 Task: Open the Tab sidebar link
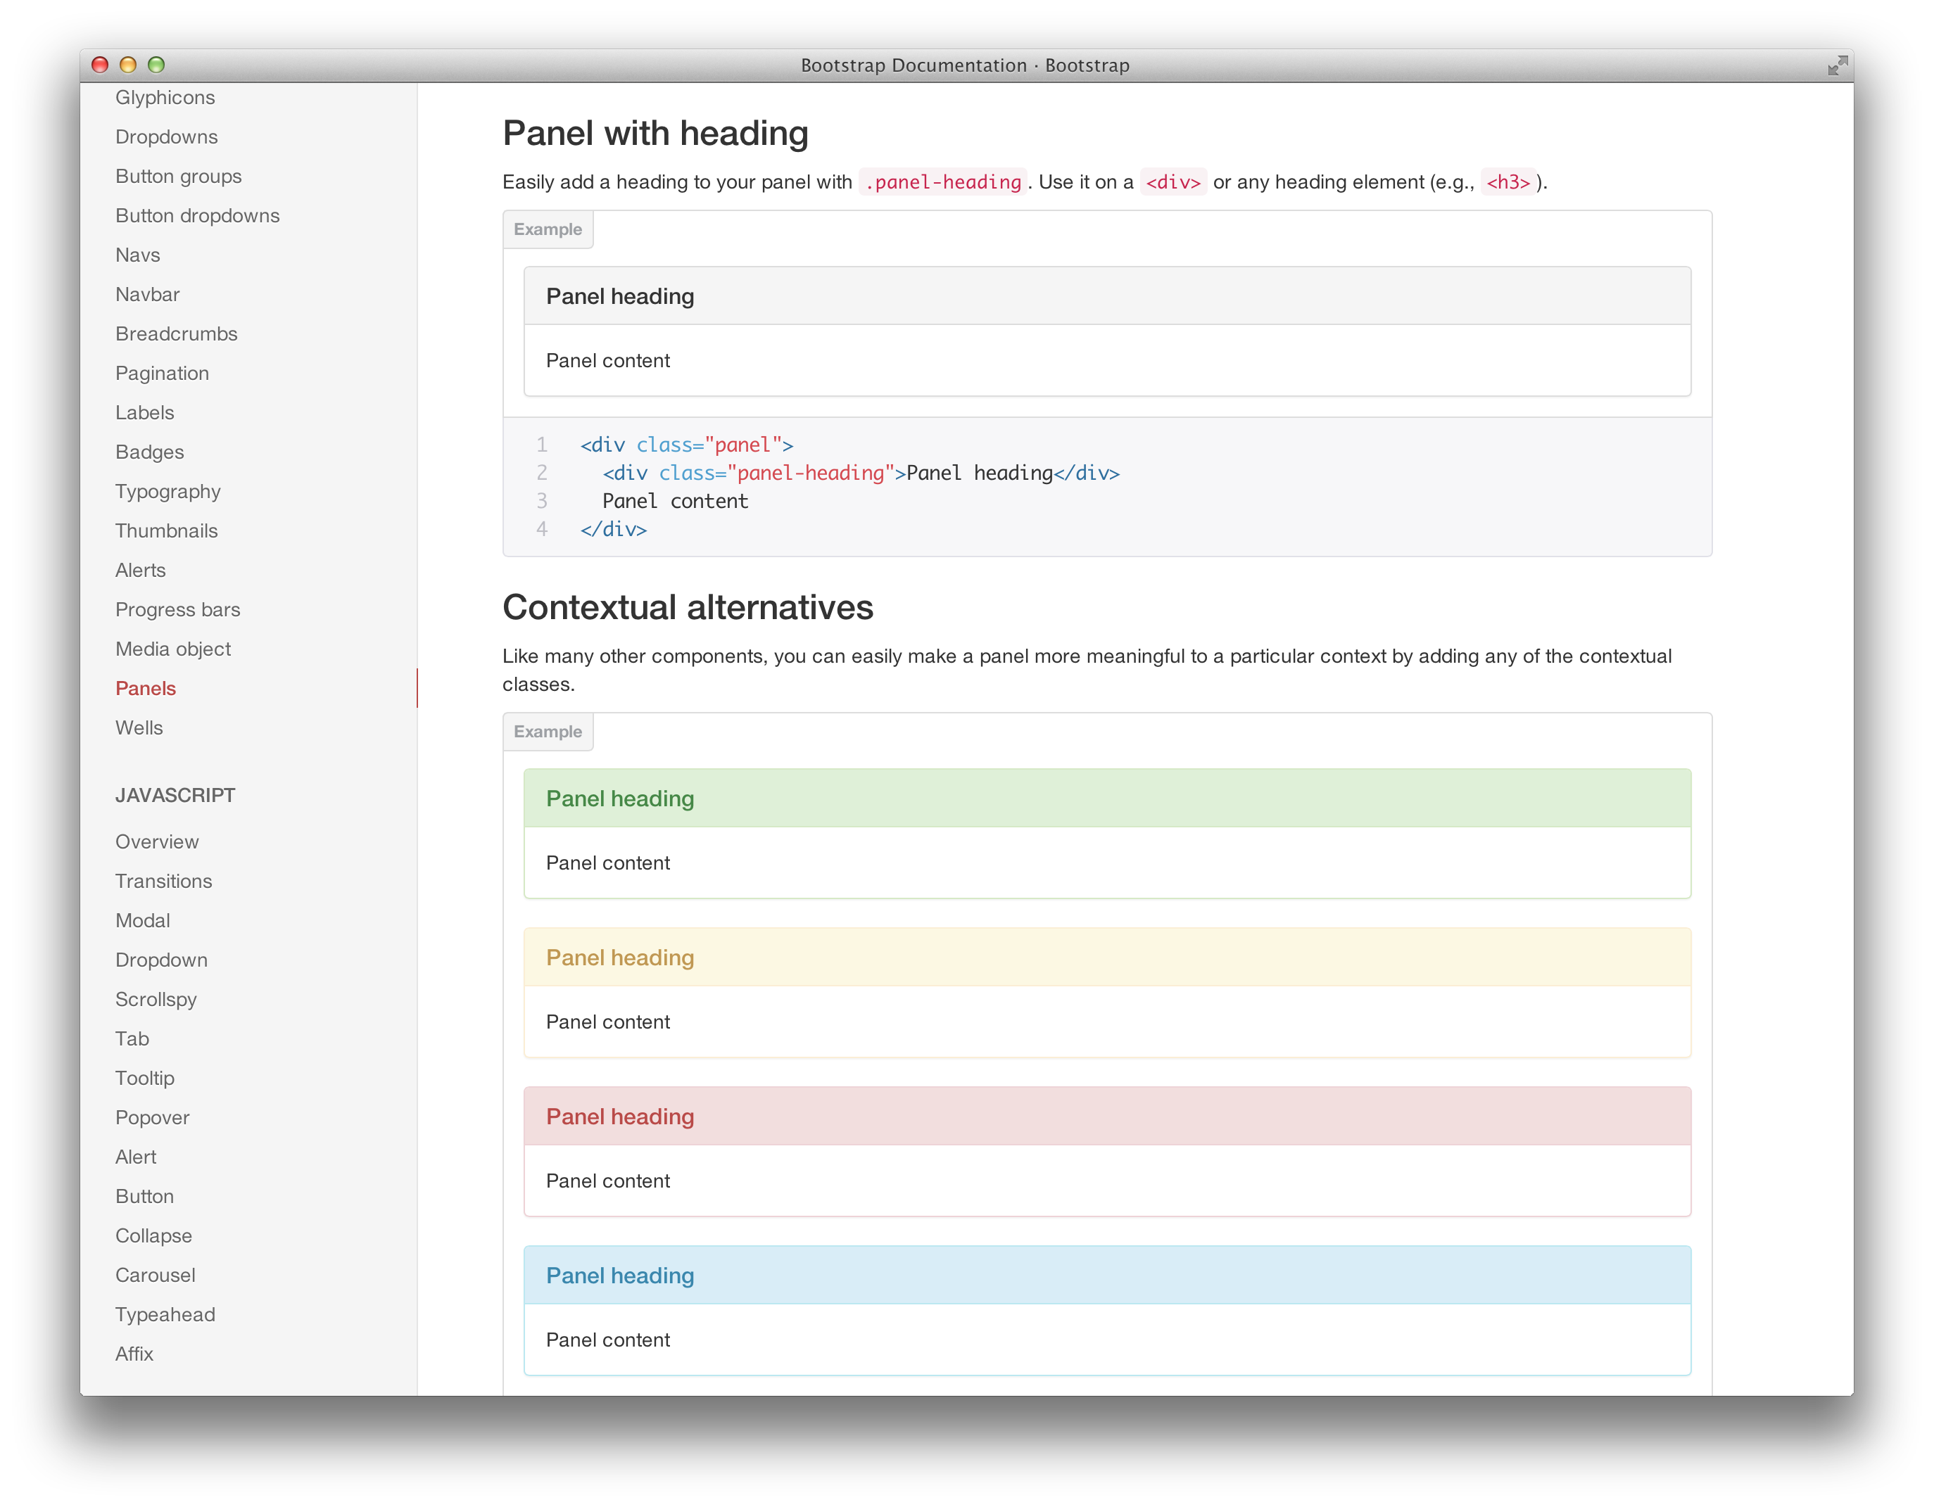tap(132, 1038)
